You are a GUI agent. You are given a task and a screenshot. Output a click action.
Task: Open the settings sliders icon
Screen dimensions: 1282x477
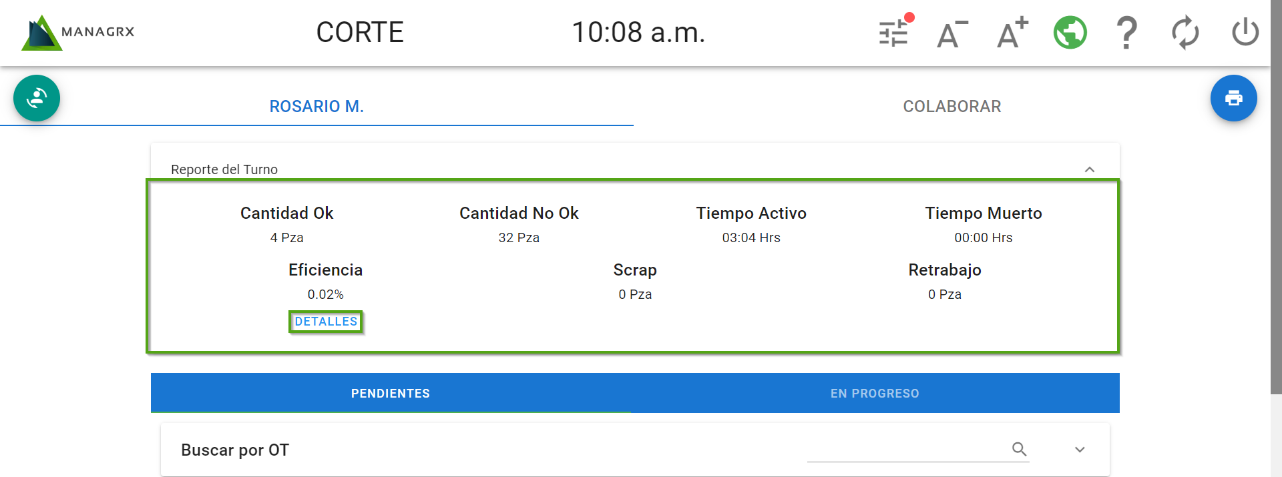(x=894, y=32)
